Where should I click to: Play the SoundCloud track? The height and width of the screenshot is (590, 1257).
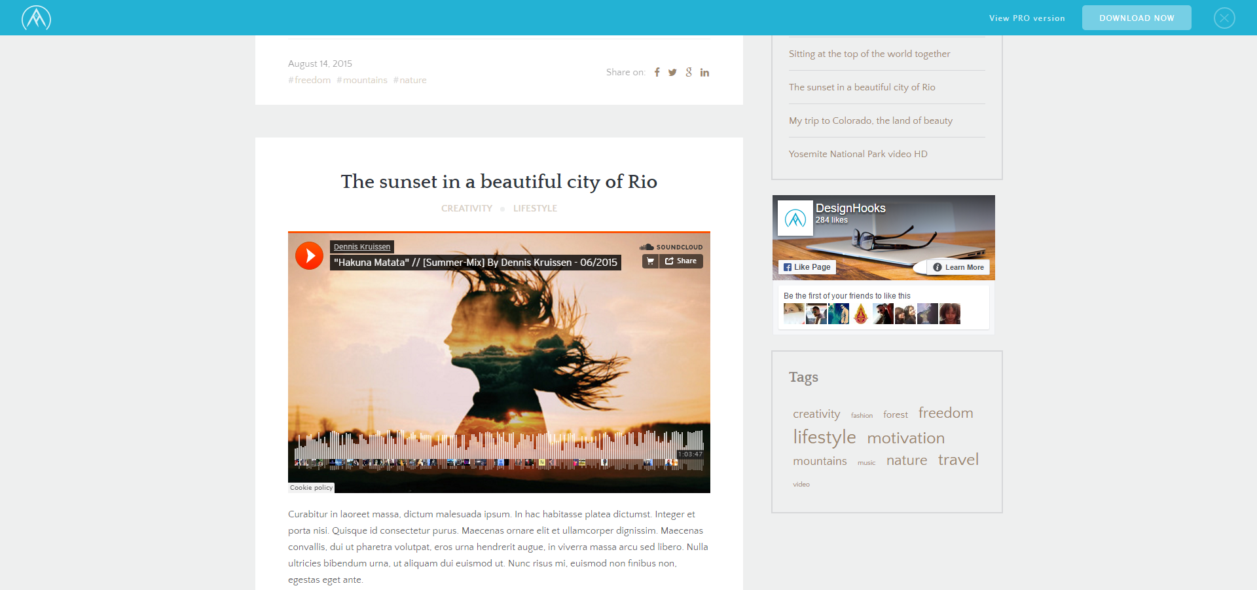click(x=309, y=255)
